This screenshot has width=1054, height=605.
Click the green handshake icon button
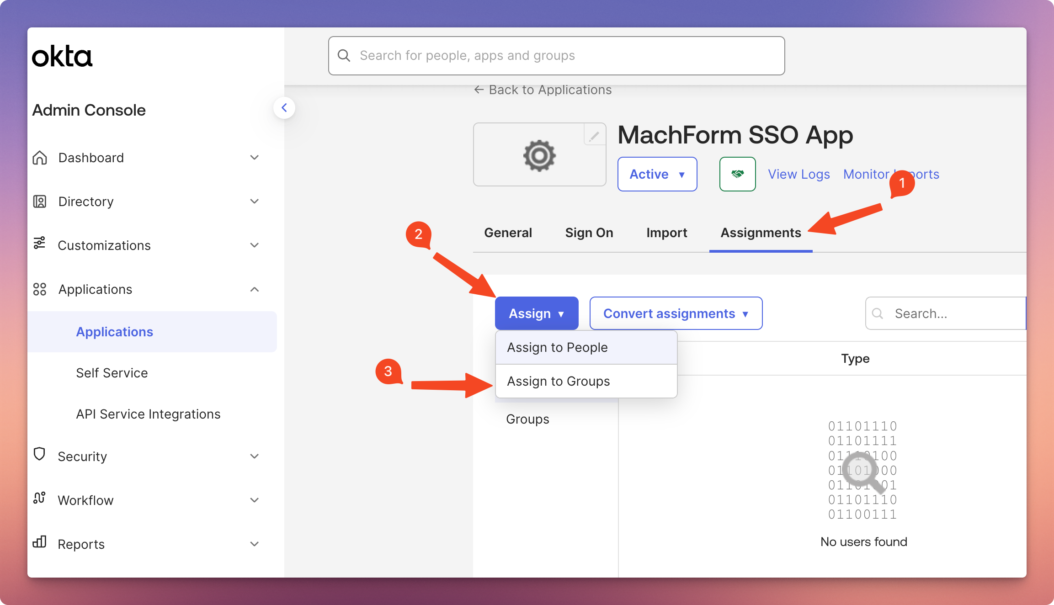pyautogui.click(x=737, y=174)
